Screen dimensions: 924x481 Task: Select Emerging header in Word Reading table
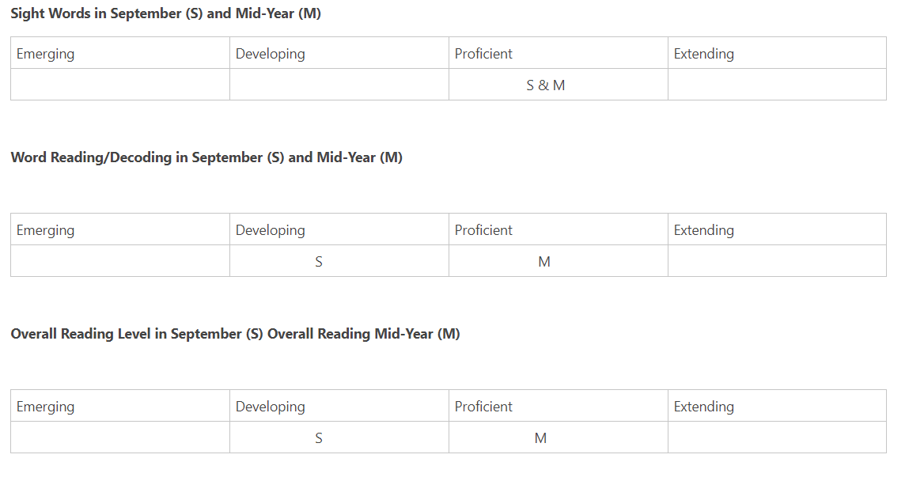click(x=120, y=229)
